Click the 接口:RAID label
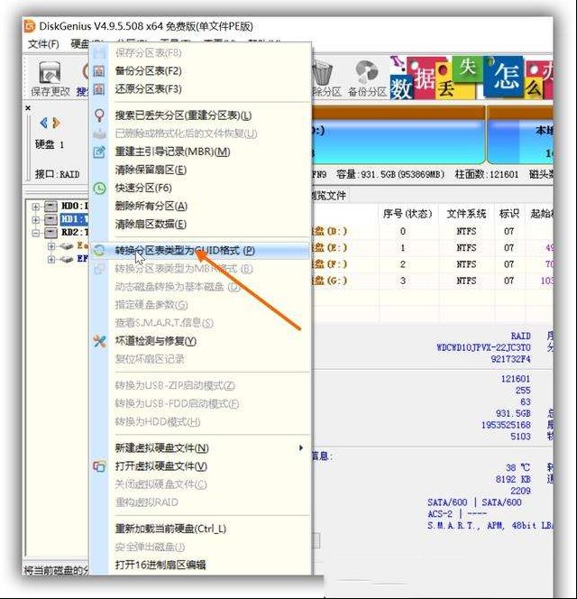The width and height of the screenshot is (577, 599). click(x=58, y=175)
